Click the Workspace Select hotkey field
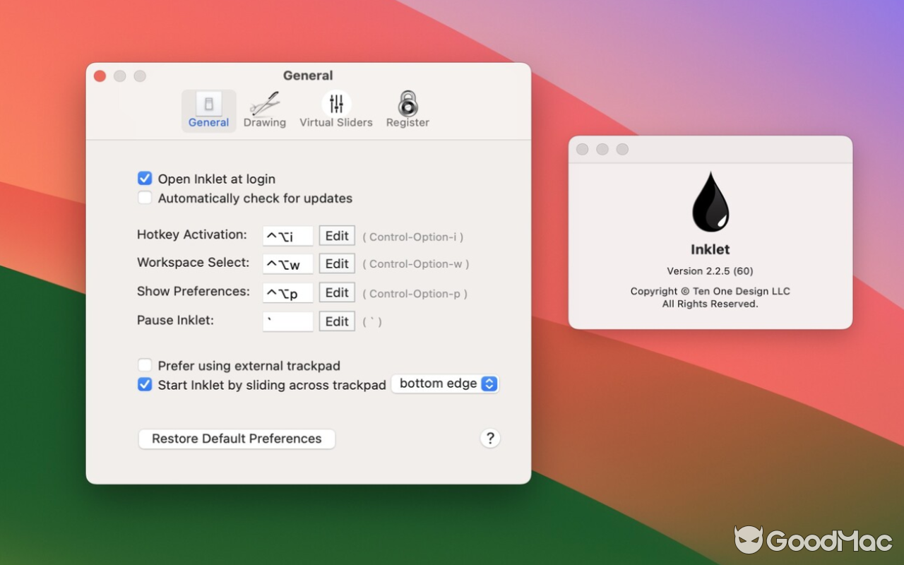Viewport: 904px width, 565px height. tap(287, 263)
